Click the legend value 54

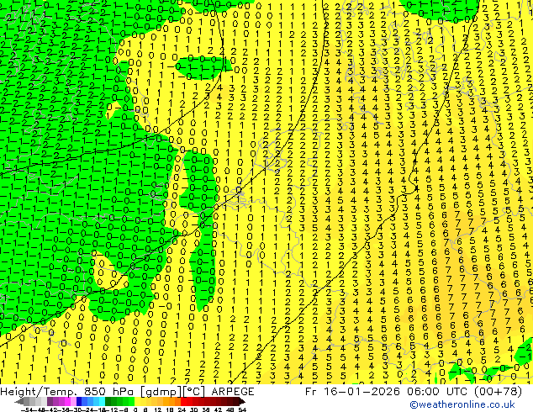(241, 409)
